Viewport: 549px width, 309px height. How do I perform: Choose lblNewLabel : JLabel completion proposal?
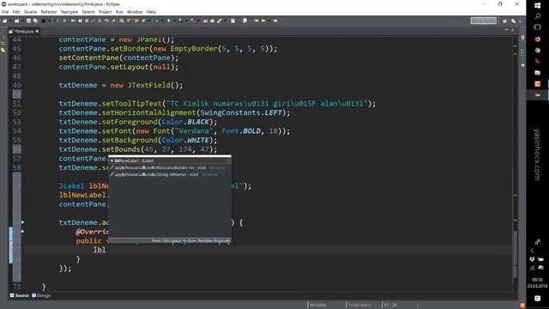tap(170, 161)
